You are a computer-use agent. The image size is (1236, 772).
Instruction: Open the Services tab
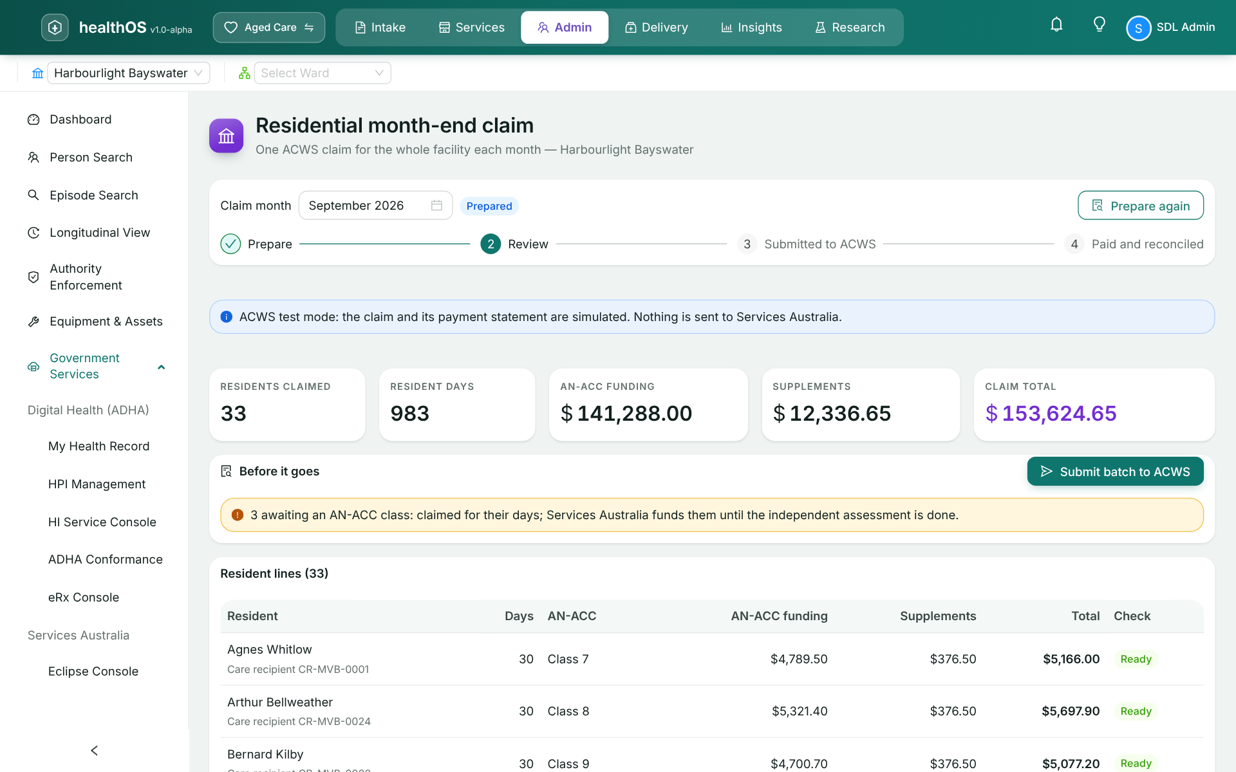(472, 28)
